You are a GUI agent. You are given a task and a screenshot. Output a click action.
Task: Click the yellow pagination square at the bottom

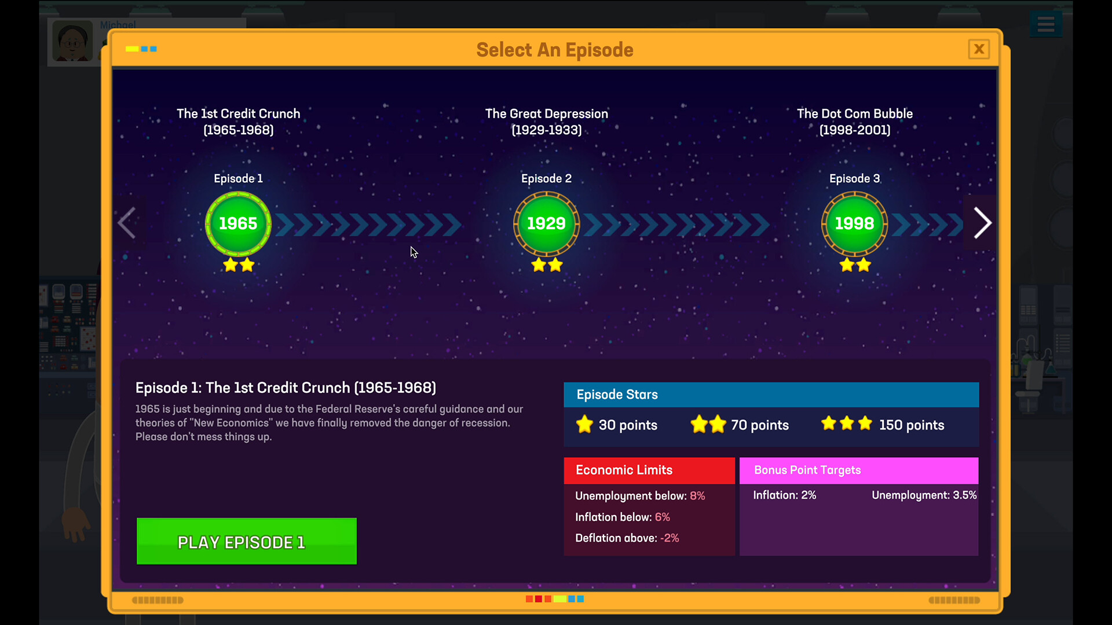559,599
